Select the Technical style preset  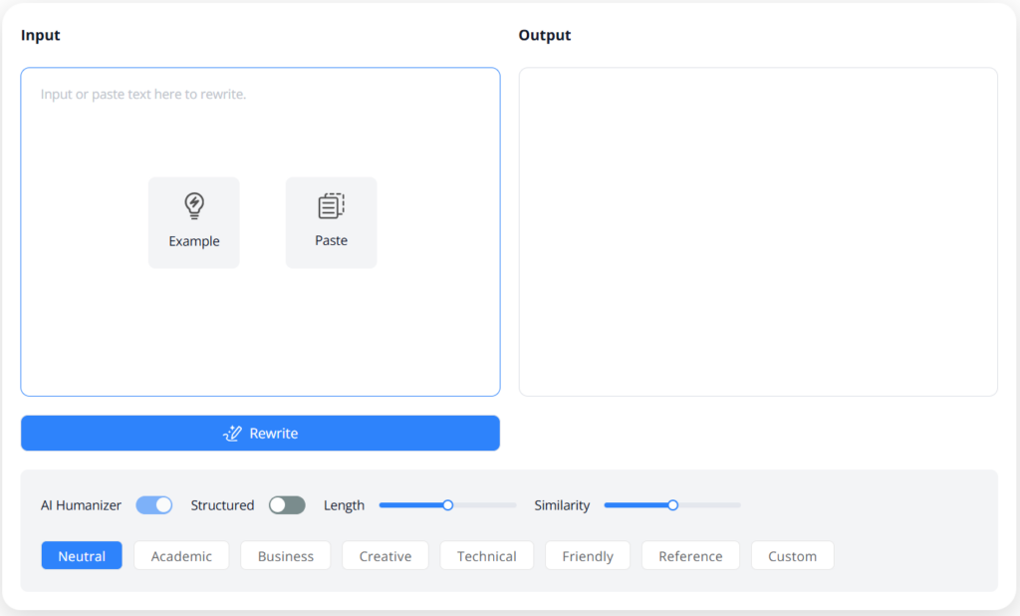(x=486, y=555)
